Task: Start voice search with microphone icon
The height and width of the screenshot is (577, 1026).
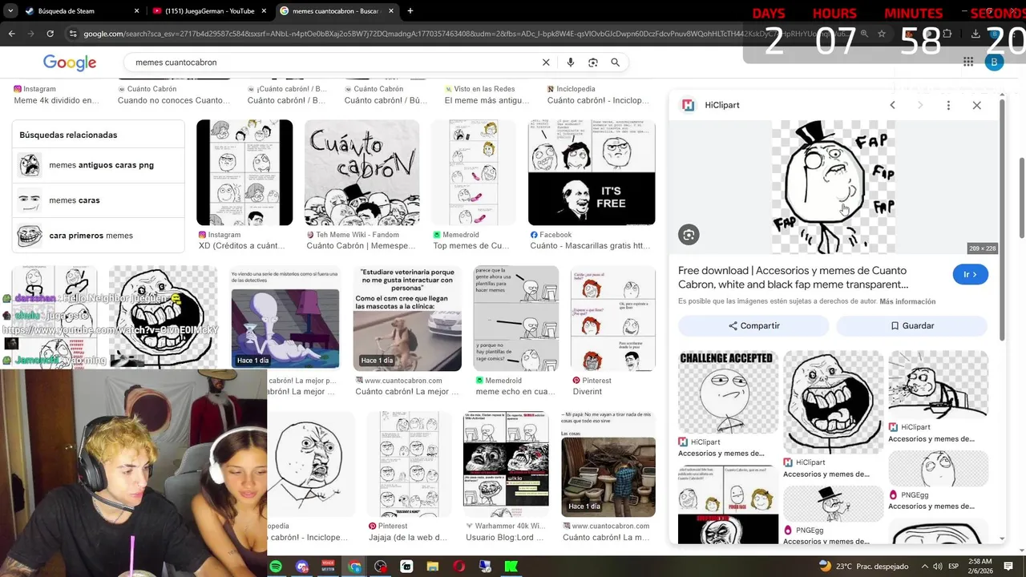Action: click(x=570, y=63)
